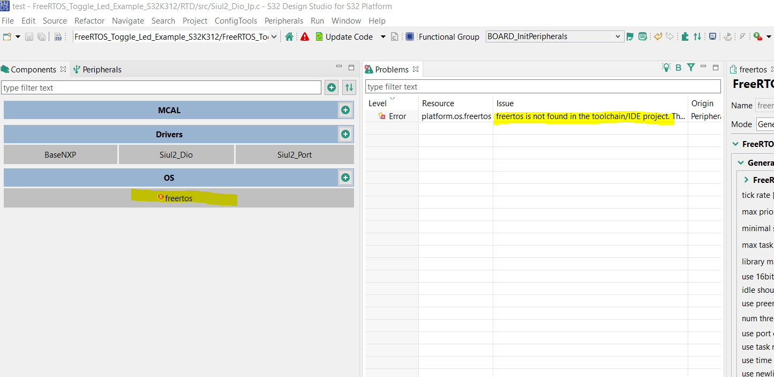The height and width of the screenshot is (377, 774).
Task: Select the platform.os.freertos error row
Action: 543,116
